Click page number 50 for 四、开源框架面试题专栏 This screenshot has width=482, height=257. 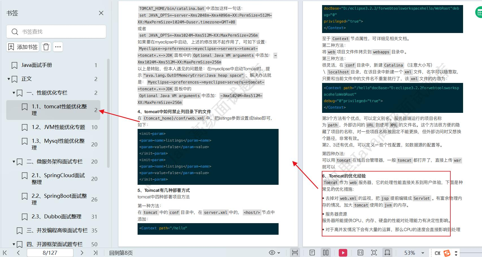(94, 244)
